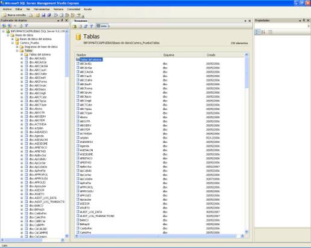Click the pin icon of Explorador de objetos panel
The image size is (311, 248).
[62, 20]
